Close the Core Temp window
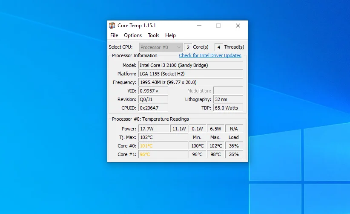350x214 pixels. 238,26
